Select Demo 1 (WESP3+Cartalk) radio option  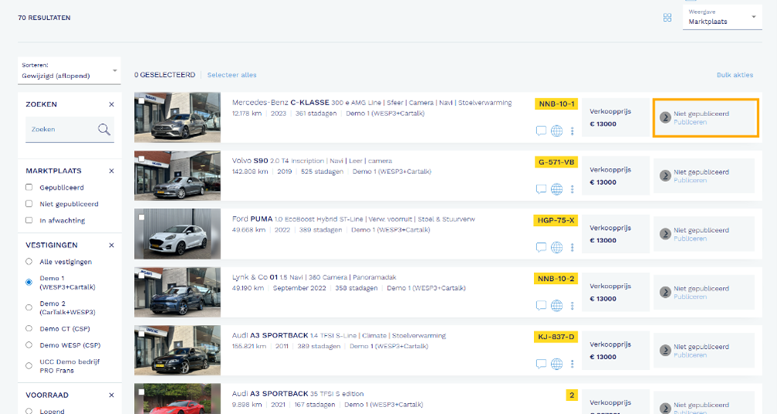(x=29, y=282)
